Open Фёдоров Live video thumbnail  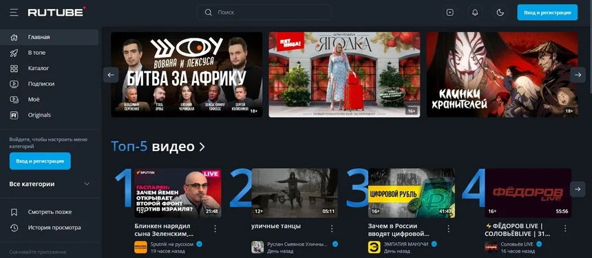(x=528, y=193)
